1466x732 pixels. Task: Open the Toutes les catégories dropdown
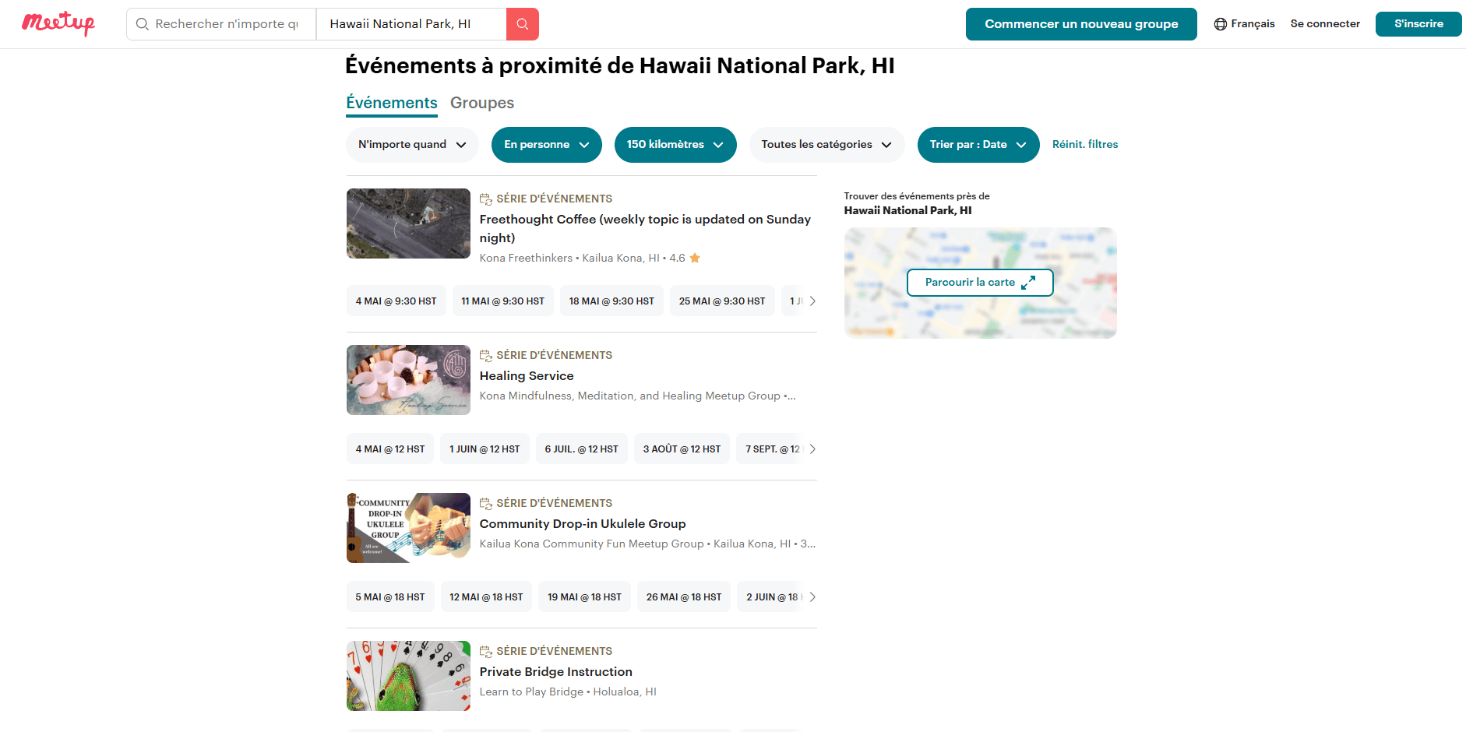pyautogui.click(x=826, y=145)
